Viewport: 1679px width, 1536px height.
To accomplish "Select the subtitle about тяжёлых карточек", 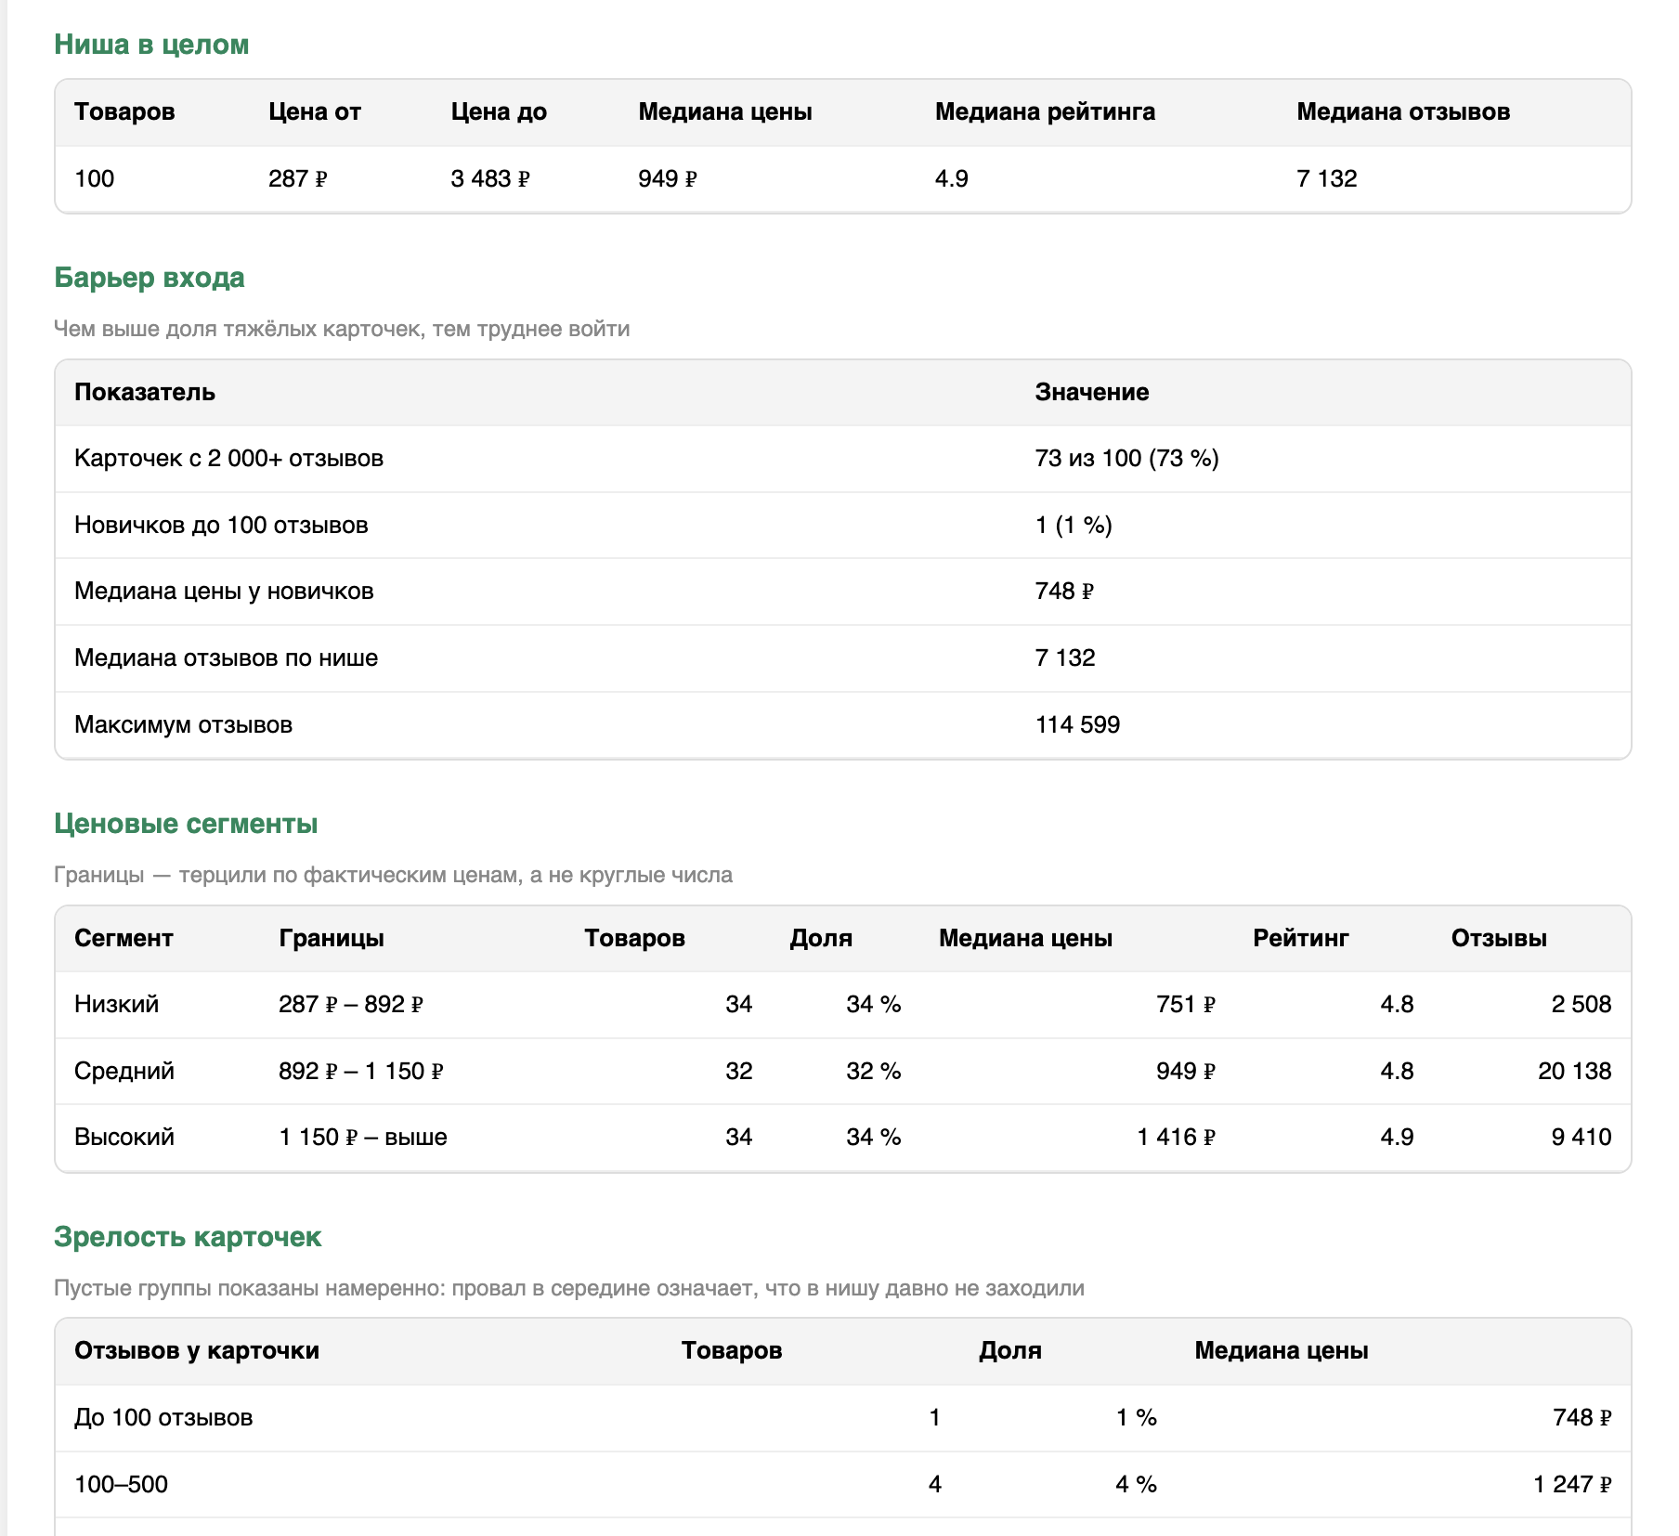I will click(x=342, y=329).
